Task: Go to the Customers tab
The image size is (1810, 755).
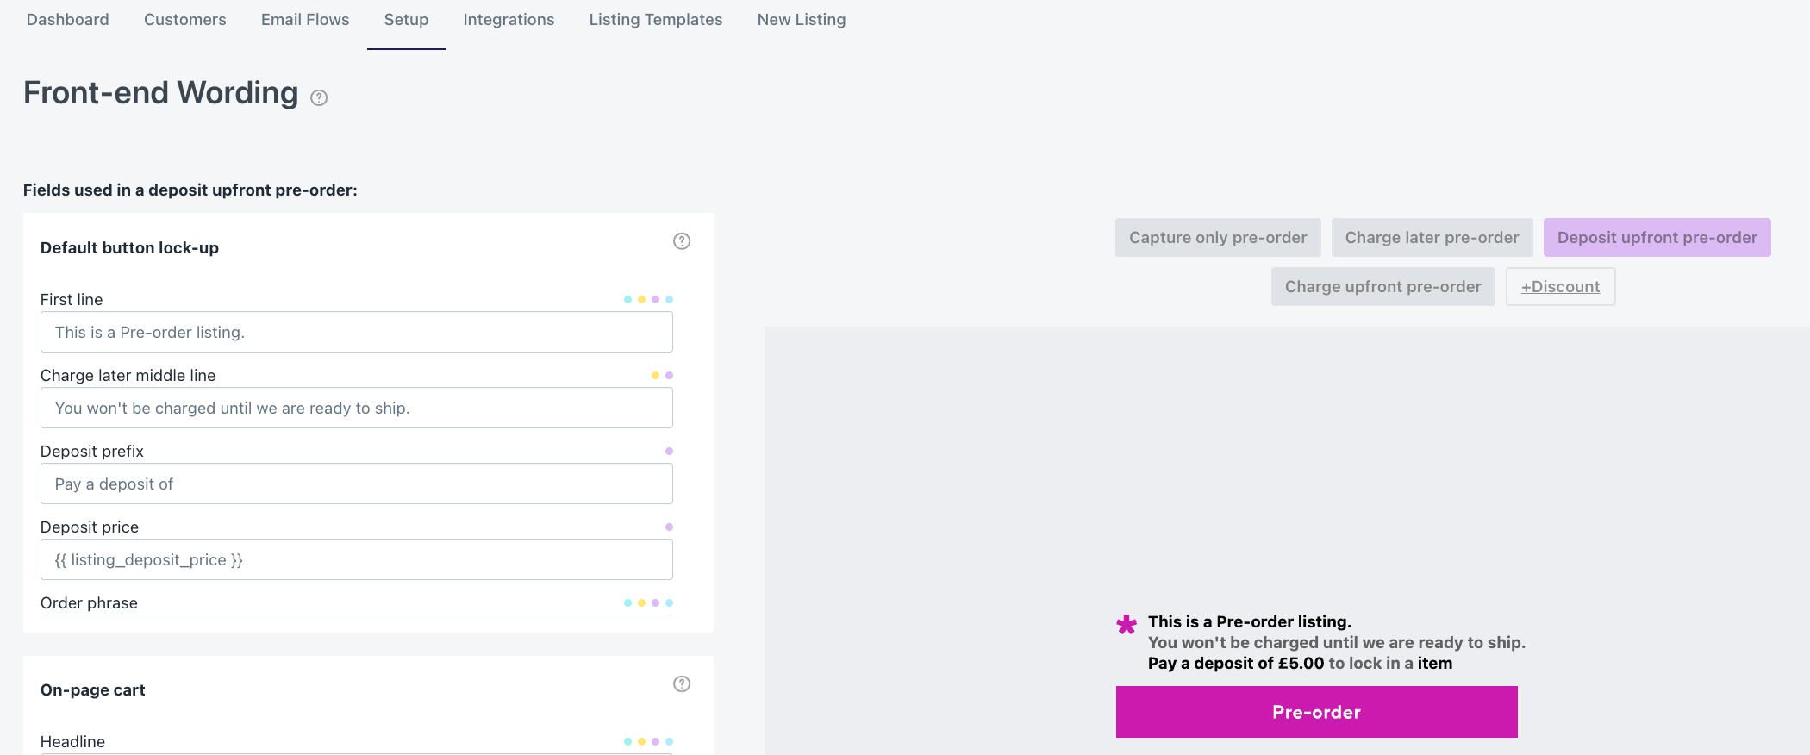Action: 185,20
